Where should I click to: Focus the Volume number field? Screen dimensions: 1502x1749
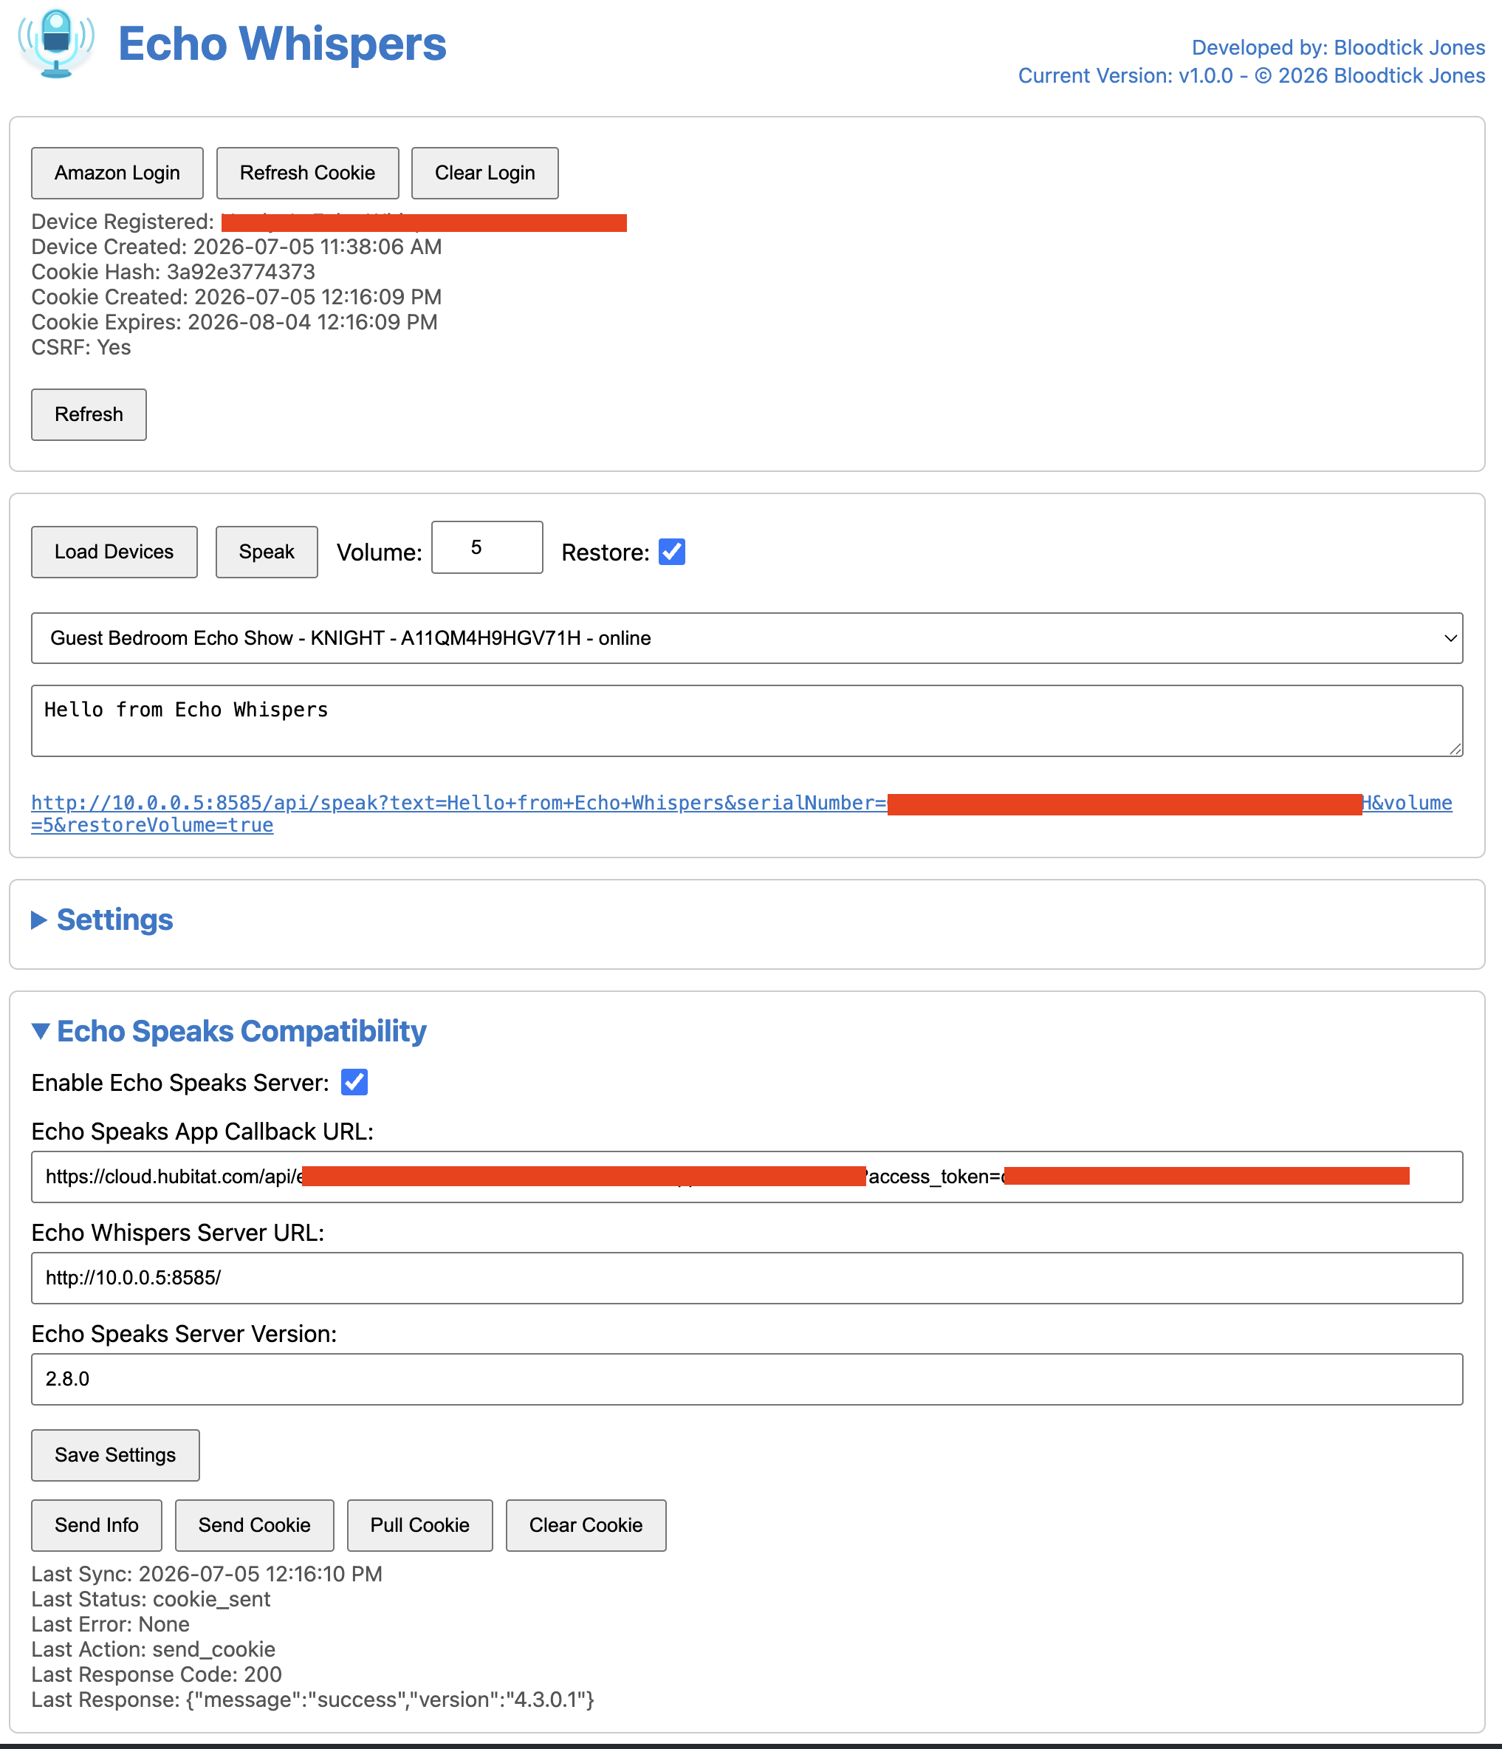pos(487,548)
